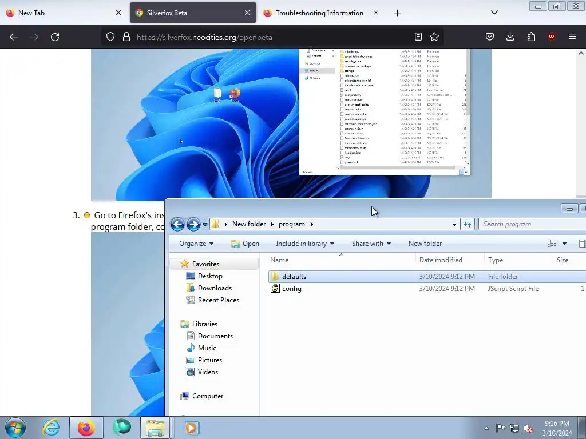Close the Silverfox Beta tab
The width and height of the screenshot is (586, 439).
(x=247, y=13)
